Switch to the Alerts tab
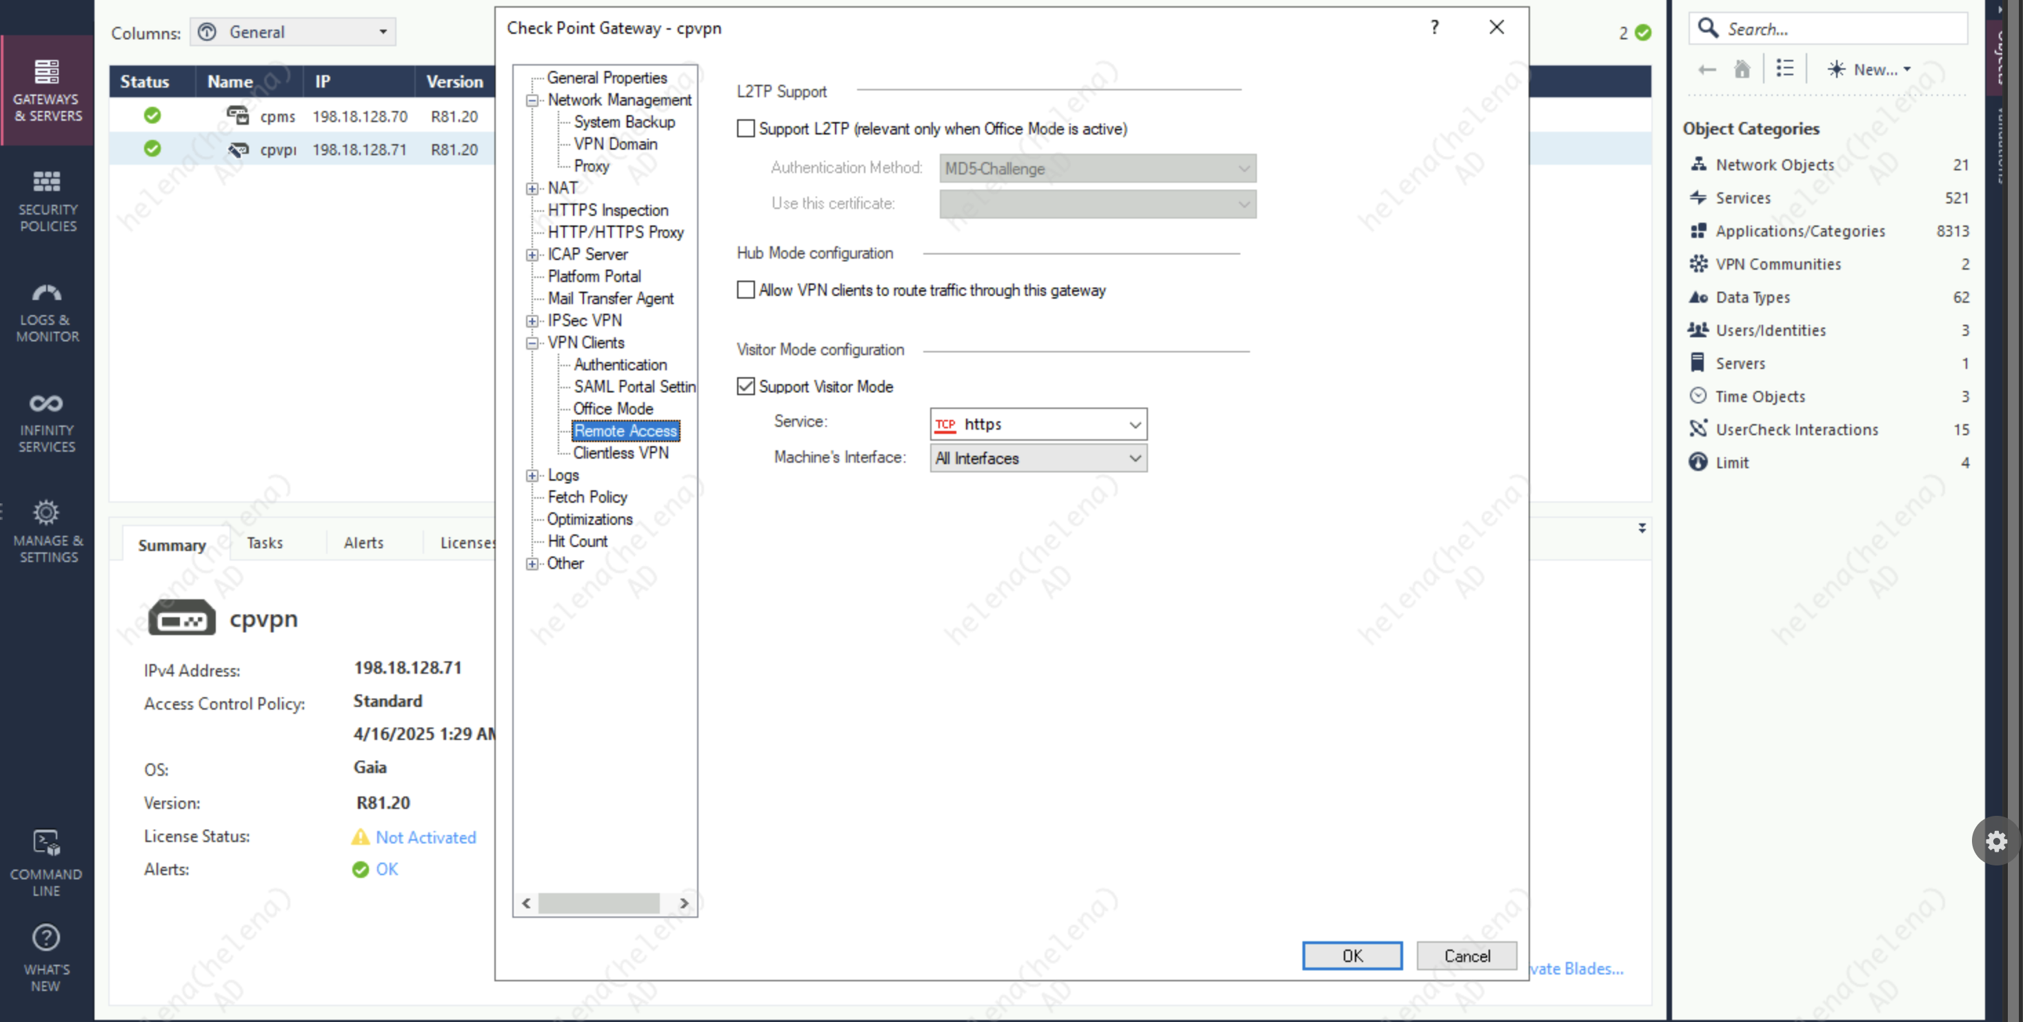This screenshot has width=2023, height=1022. tap(363, 543)
